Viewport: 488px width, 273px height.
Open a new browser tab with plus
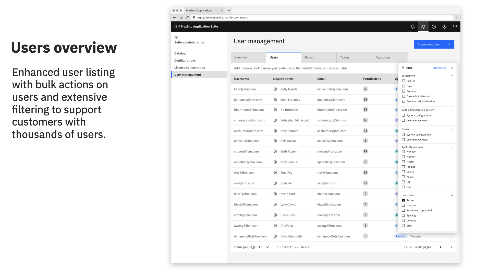[x=229, y=10]
